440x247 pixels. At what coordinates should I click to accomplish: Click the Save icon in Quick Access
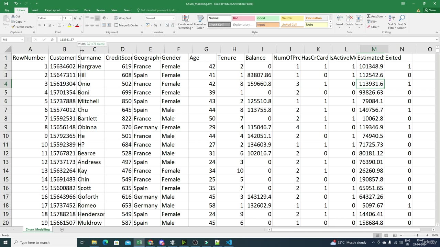7,3
